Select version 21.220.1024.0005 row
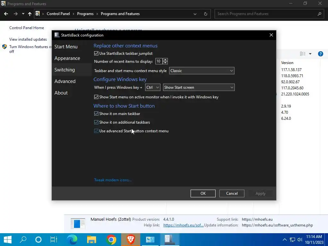328x246 pixels. point(295,94)
